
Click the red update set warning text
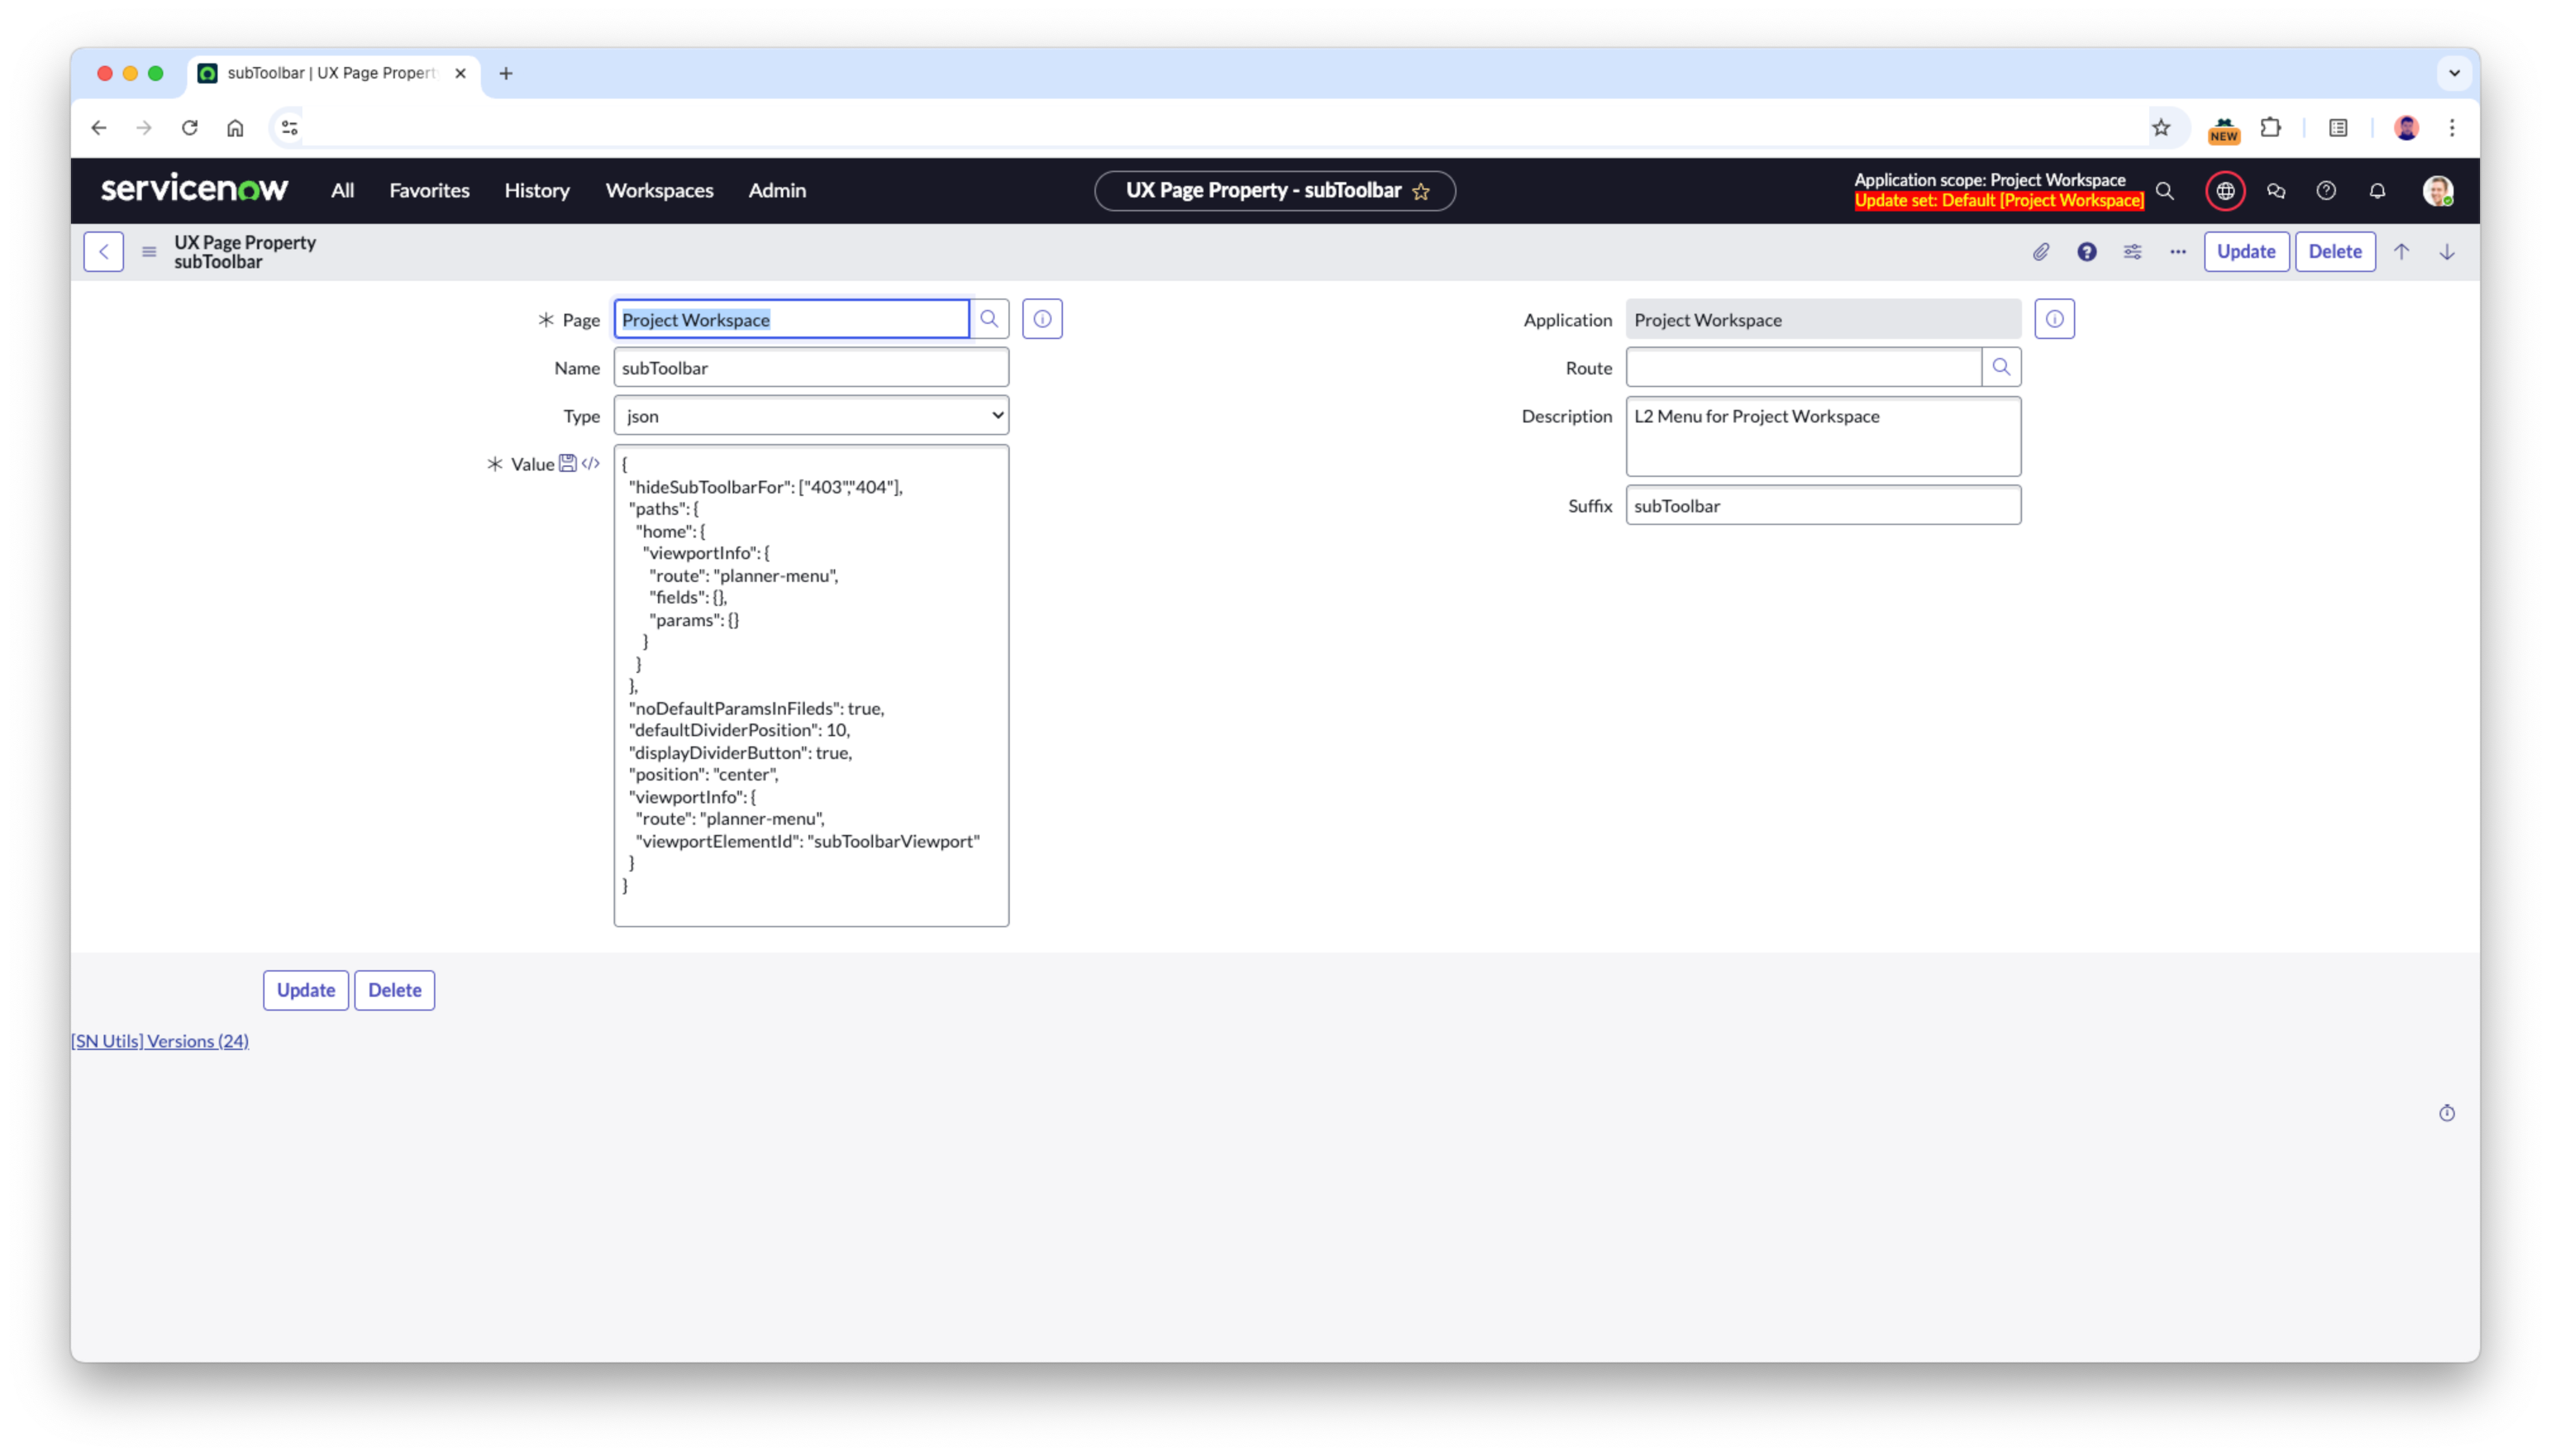[1999, 201]
